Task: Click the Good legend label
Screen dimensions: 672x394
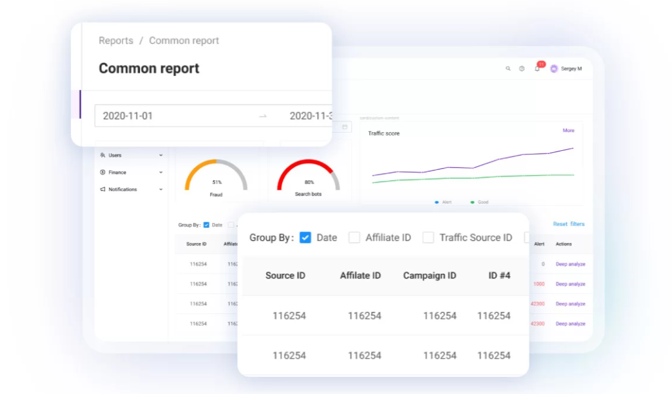Action: tap(483, 202)
